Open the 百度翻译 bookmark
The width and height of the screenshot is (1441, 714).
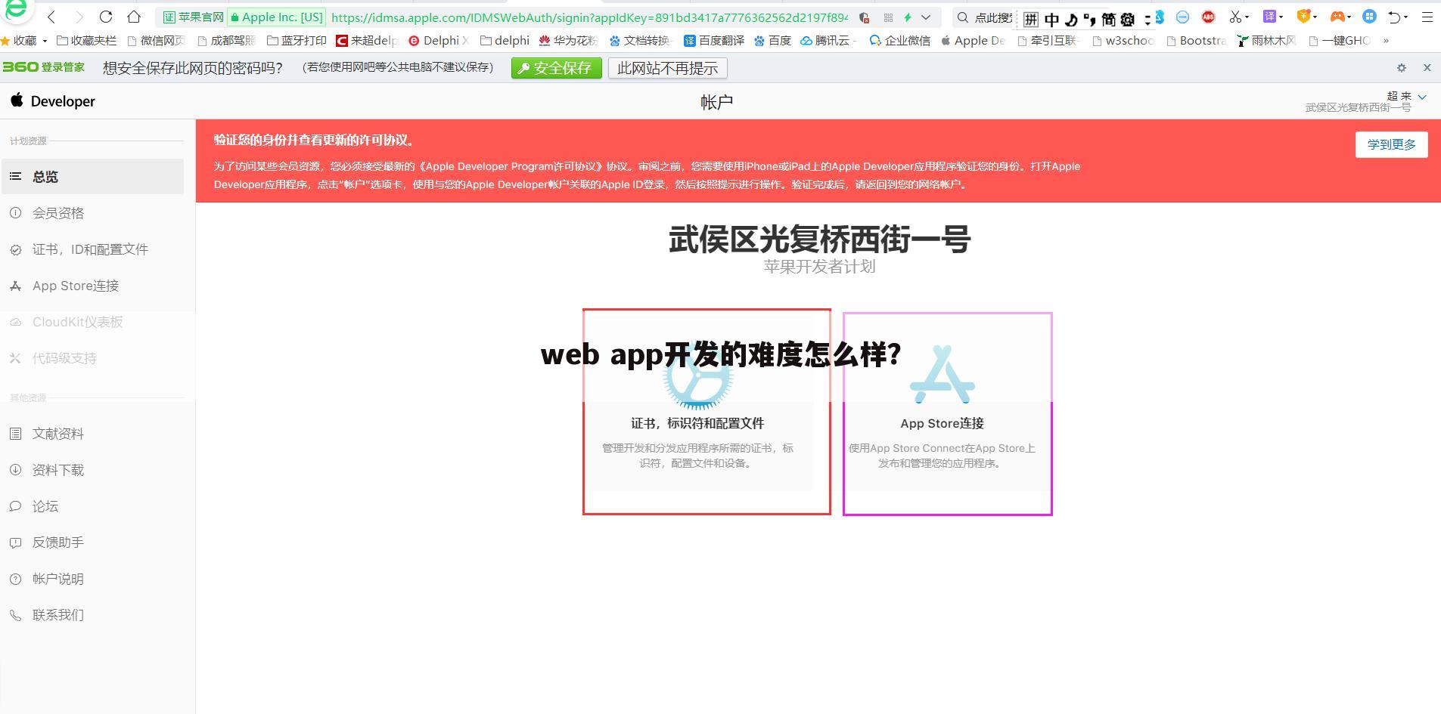click(x=713, y=41)
